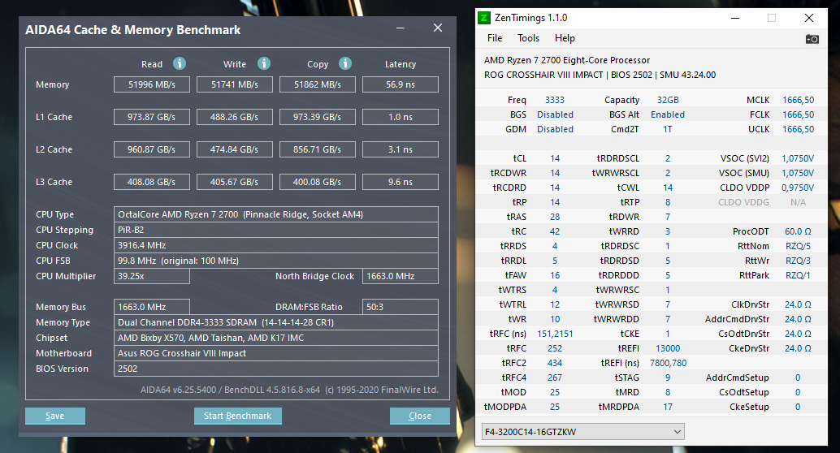Viewport: 840px width, 453px height.
Task: Click the Memory Bus field 1663.0 MHz
Action: [152, 307]
